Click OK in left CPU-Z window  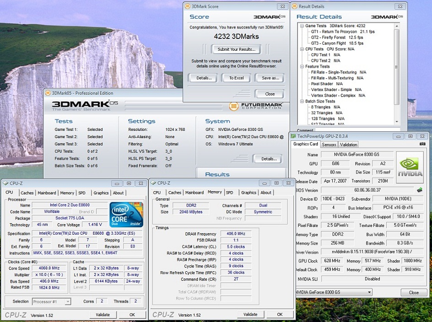click(132, 315)
